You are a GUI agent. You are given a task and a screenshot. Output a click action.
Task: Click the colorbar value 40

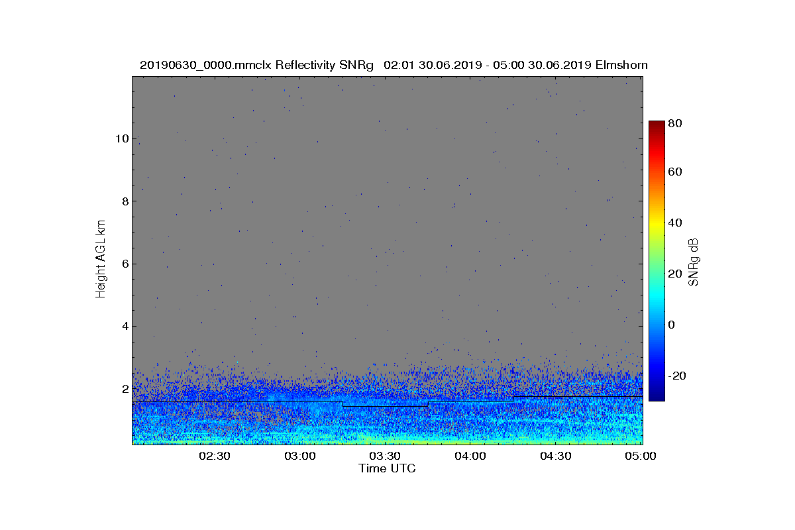click(x=676, y=223)
